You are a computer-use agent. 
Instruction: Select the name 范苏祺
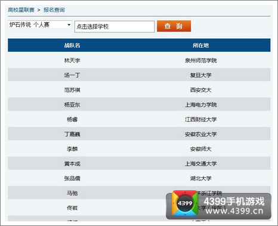click(72, 90)
